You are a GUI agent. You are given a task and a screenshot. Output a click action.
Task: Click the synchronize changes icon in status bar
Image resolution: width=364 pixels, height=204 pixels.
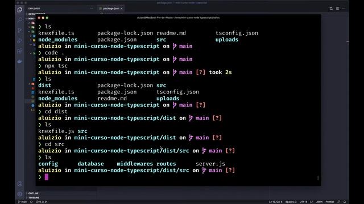31,202
